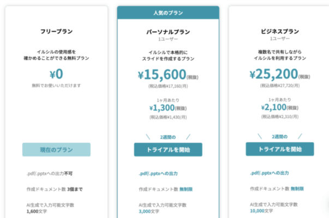Click the 現在のプラン button
The image size is (329, 218).
point(56,150)
